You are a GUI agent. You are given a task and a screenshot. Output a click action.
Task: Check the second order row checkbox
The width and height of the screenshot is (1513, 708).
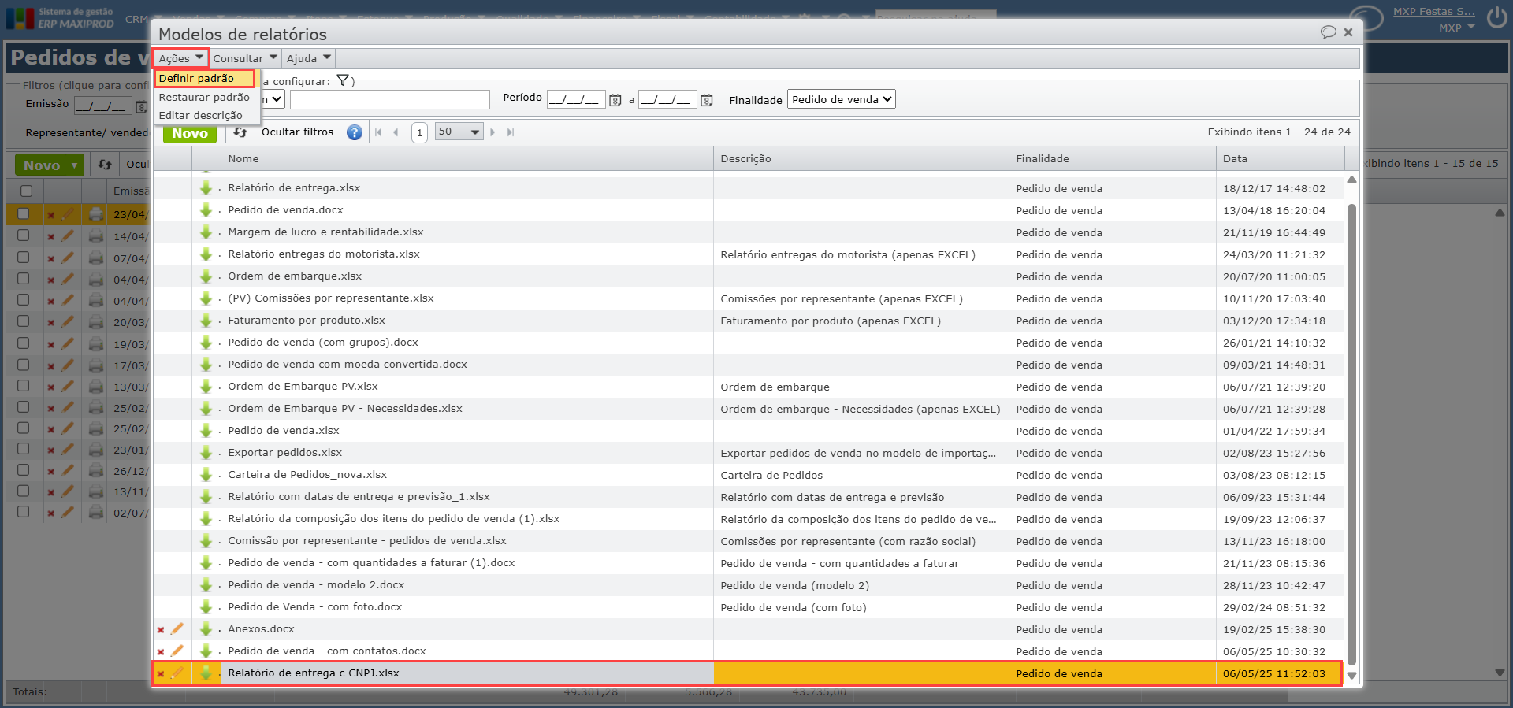coord(24,235)
